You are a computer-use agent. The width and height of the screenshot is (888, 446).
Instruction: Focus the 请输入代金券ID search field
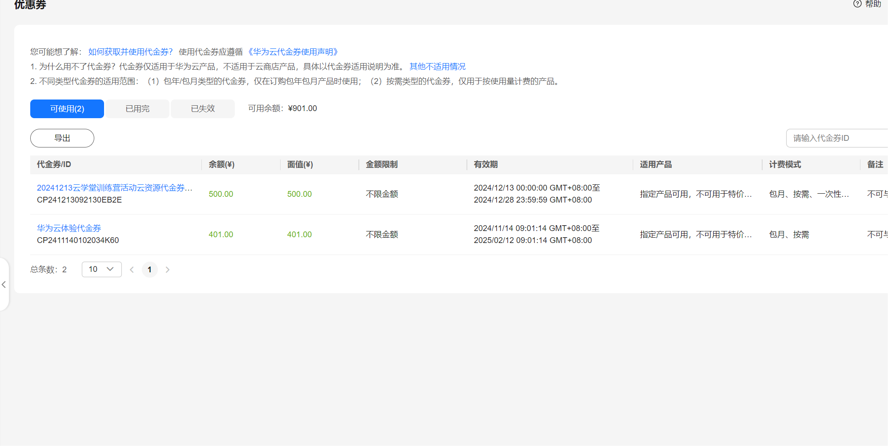click(837, 138)
